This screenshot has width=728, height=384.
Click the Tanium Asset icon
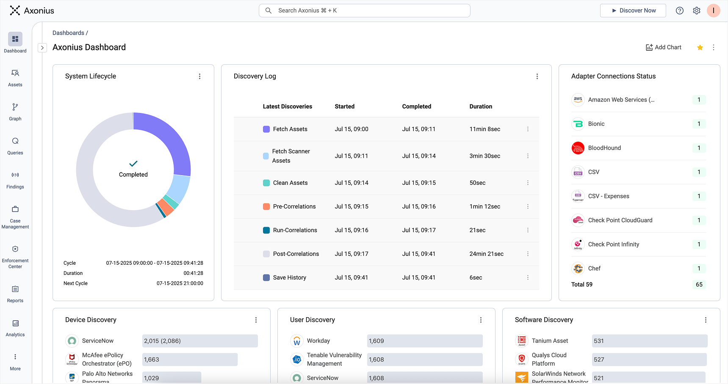coord(522,341)
